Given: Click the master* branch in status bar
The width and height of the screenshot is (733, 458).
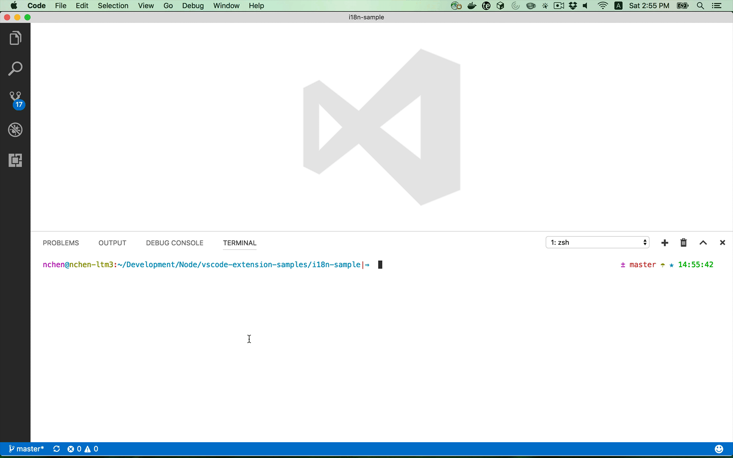Looking at the screenshot, I should click(26, 449).
